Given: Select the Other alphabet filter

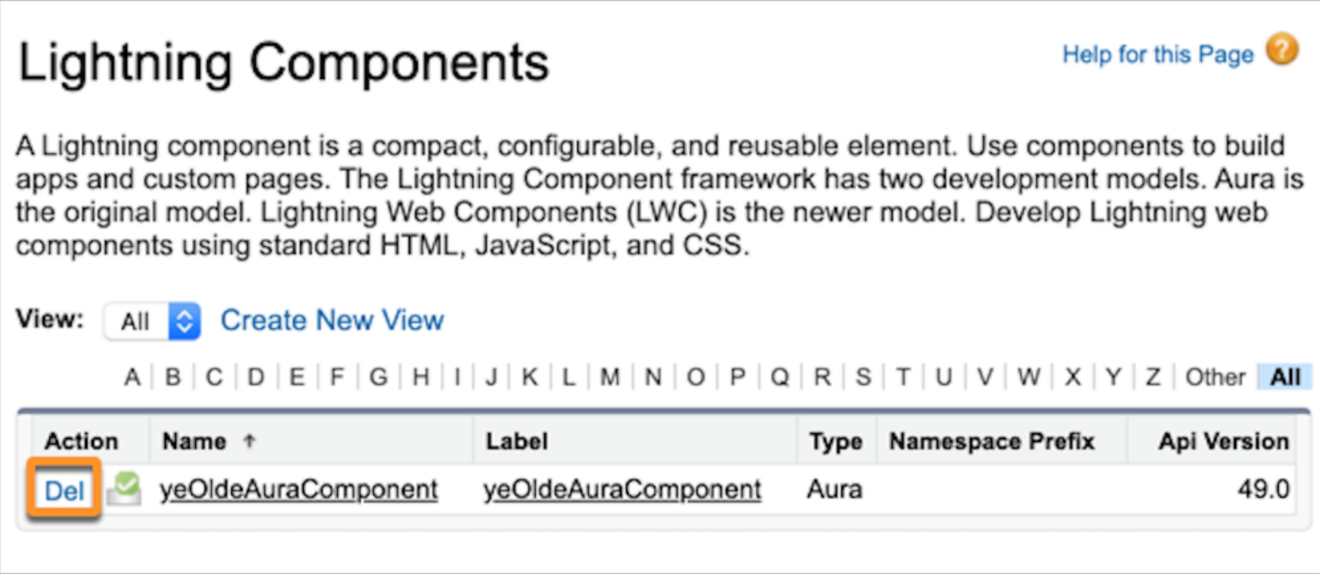Looking at the screenshot, I should point(1215,377).
